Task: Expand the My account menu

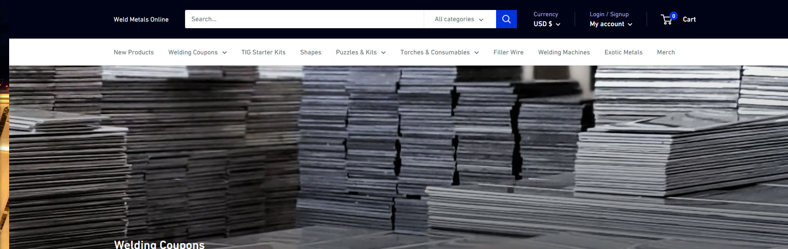Action: (x=611, y=24)
